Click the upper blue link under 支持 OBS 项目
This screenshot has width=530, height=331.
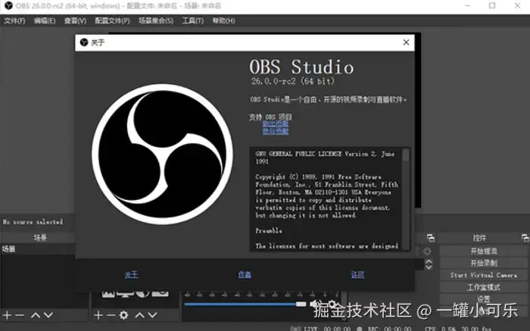(x=276, y=123)
